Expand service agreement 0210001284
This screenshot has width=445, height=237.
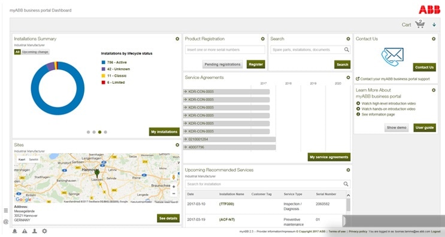(229, 139)
